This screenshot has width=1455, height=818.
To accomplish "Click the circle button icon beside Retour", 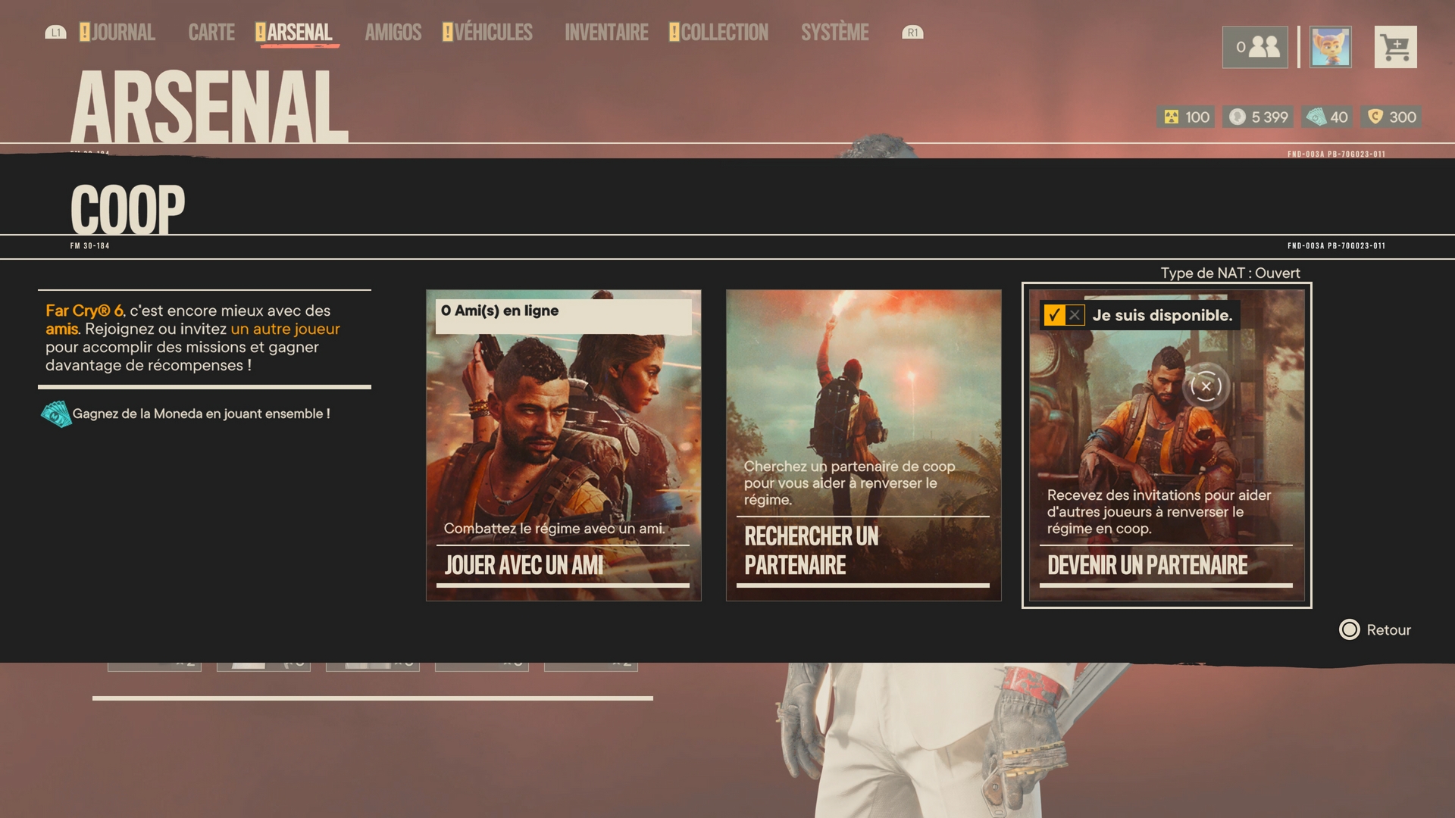I will point(1350,629).
